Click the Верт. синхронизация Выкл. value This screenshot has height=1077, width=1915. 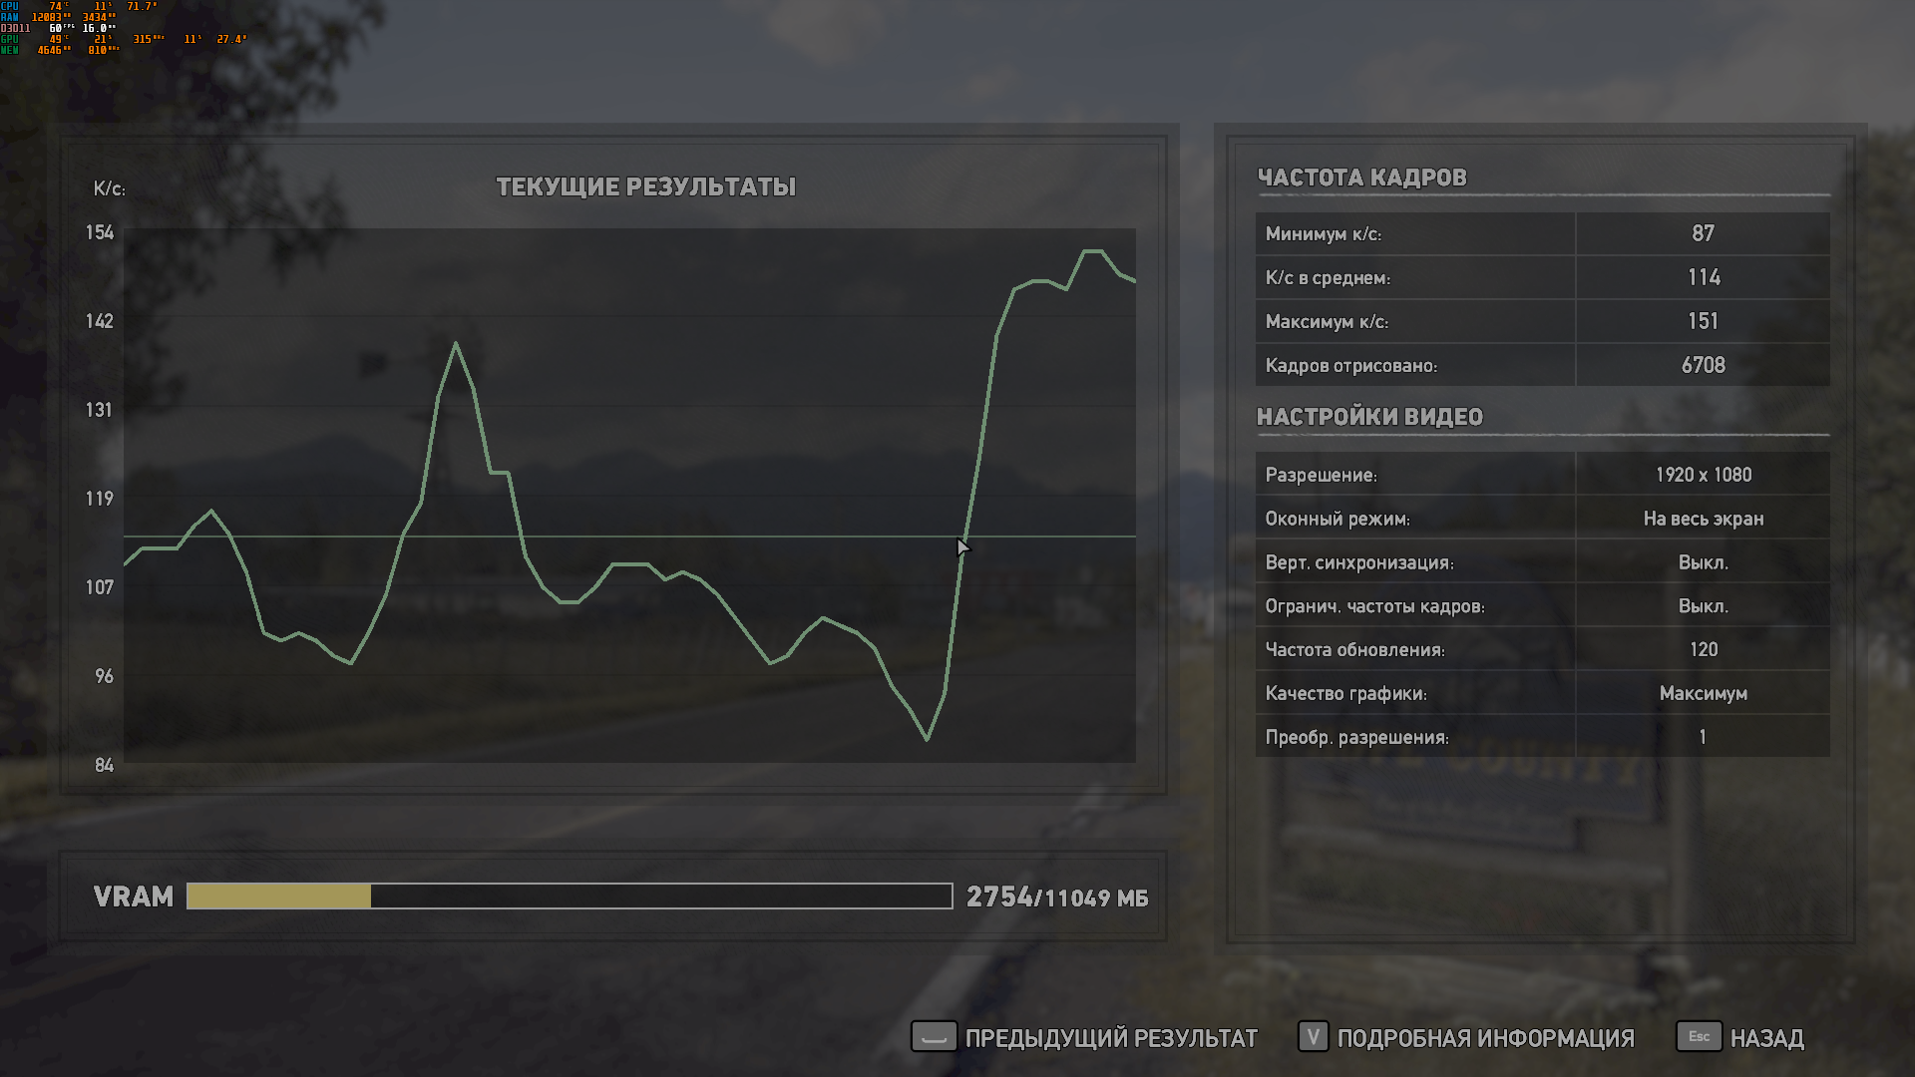pyautogui.click(x=1703, y=562)
